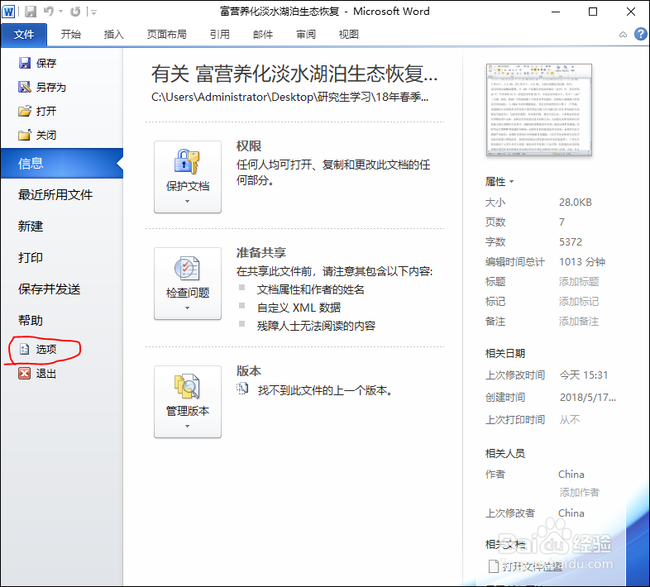Click the Undo arrow in quick access toolbar
This screenshot has width=650, height=587.
tap(49, 12)
